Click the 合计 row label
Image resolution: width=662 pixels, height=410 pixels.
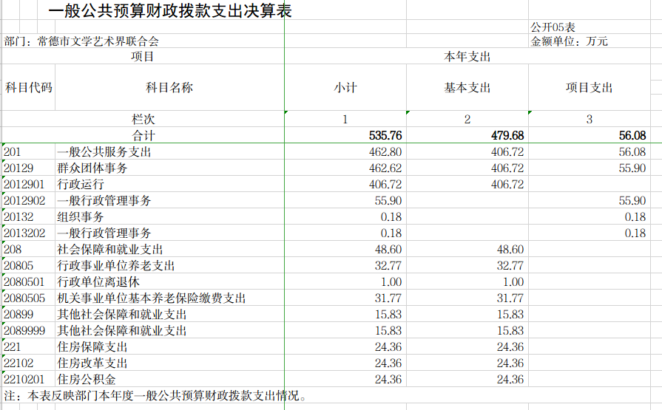143,135
